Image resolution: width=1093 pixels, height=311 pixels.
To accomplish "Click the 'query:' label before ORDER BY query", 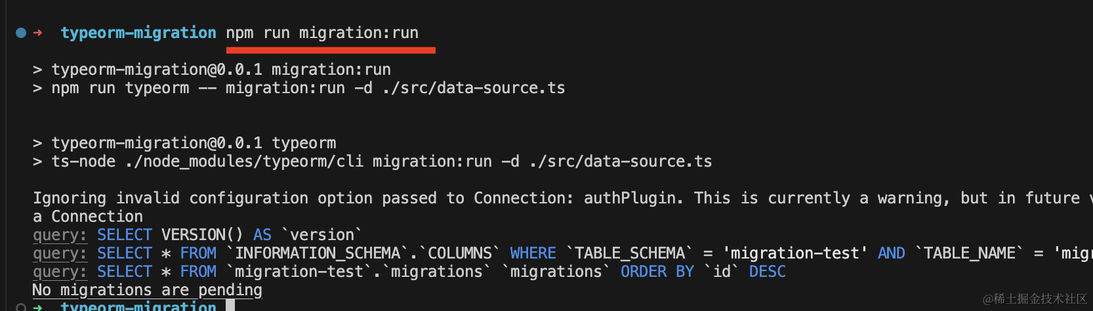I will (x=60, y=272).
